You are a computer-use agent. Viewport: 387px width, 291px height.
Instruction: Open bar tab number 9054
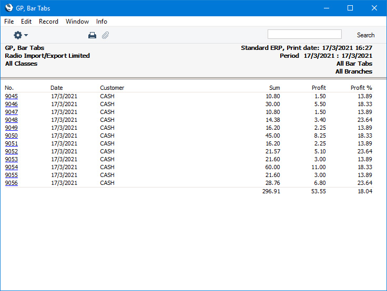pos(12,167)
